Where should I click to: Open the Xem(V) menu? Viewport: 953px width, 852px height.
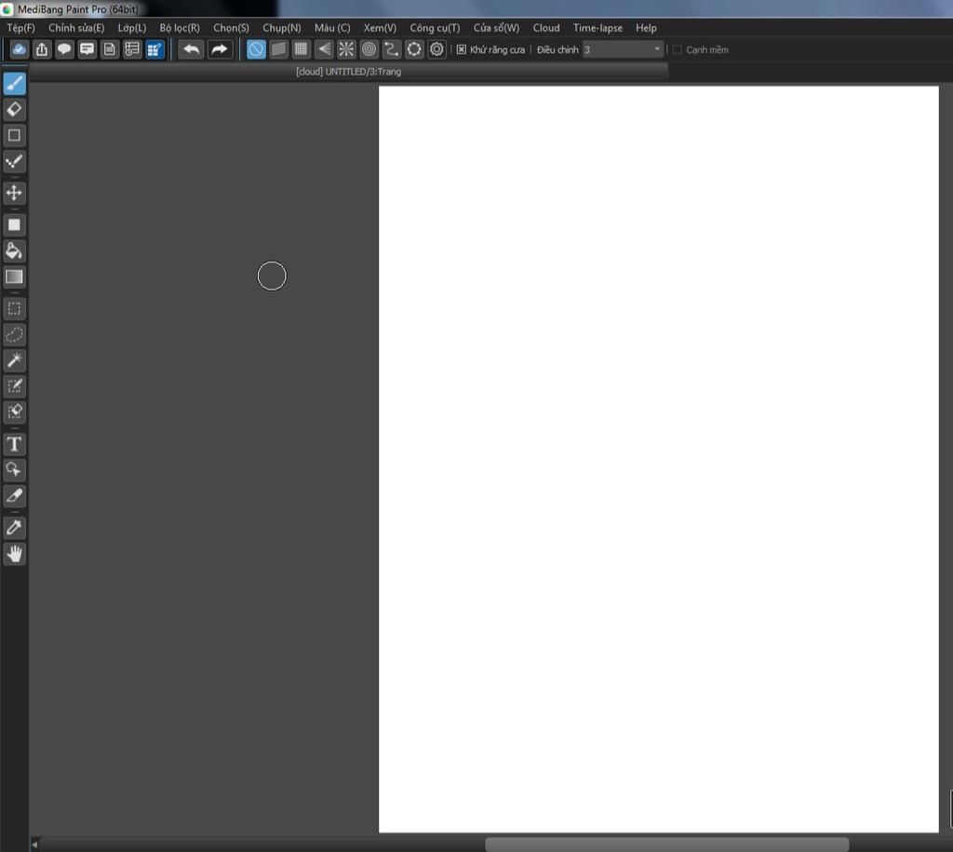(x=380, y=28)
